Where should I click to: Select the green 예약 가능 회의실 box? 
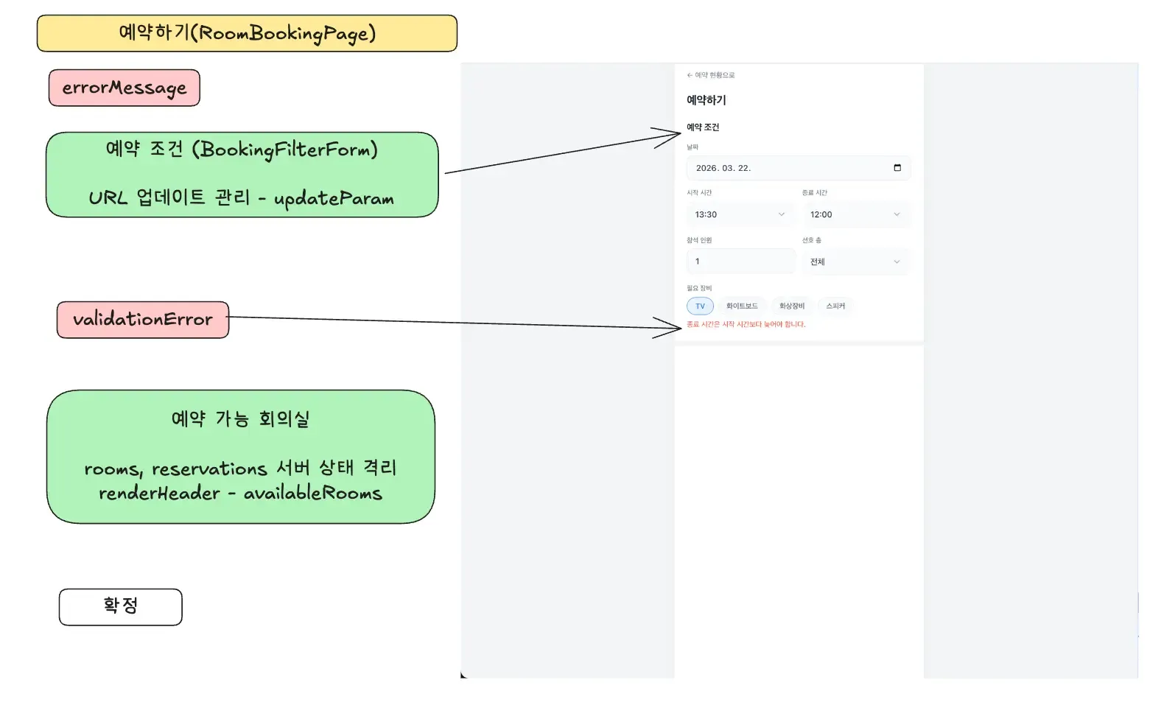241,457
